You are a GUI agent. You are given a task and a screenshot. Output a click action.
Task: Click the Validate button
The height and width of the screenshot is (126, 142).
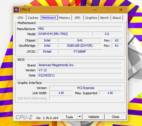point(94,117)
